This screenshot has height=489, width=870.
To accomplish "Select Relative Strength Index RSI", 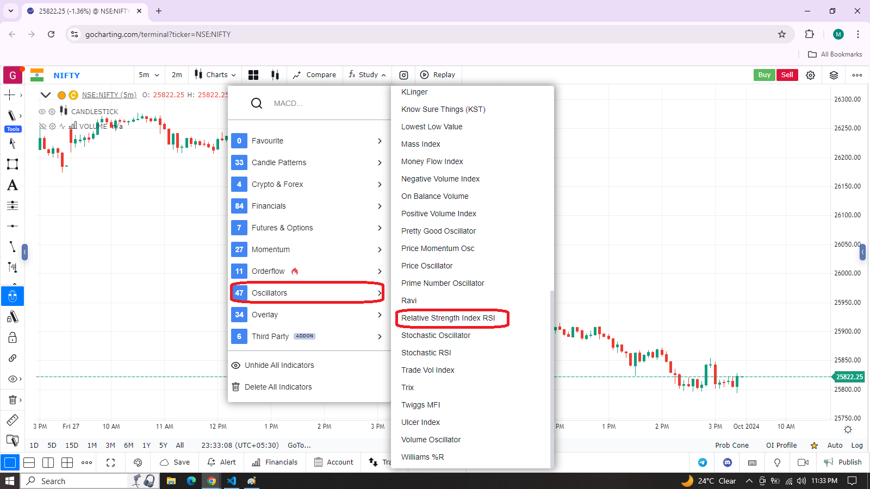I will pos(448,318).
